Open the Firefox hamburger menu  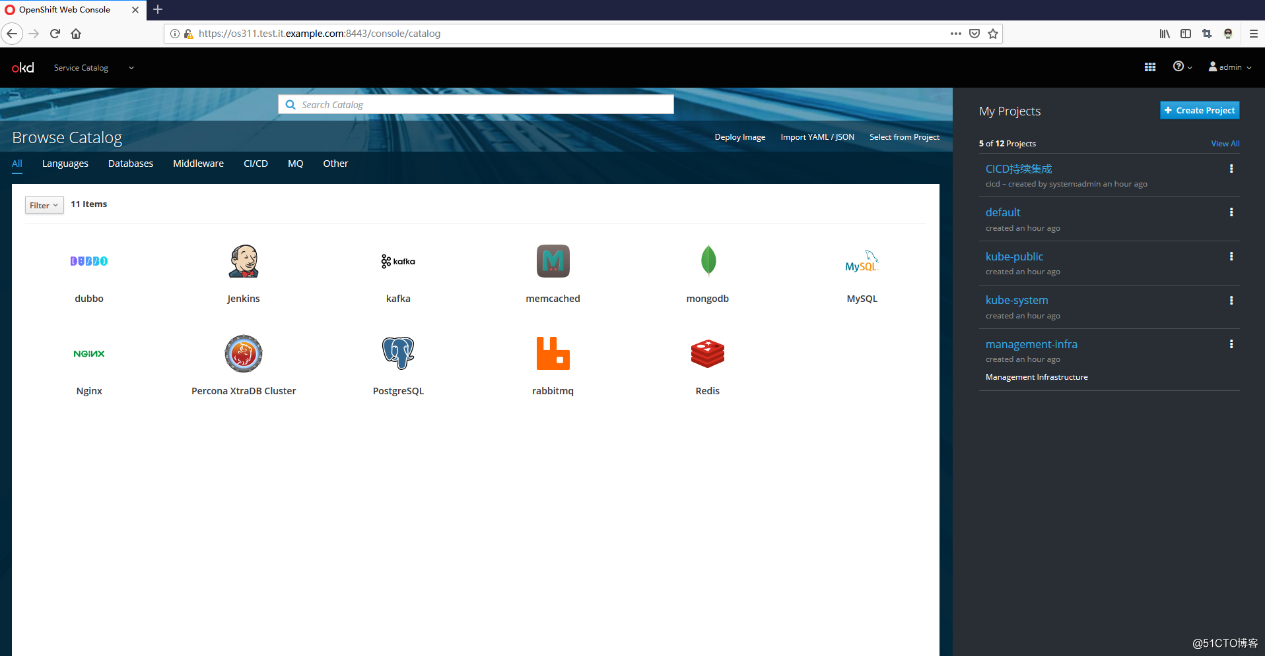(1254, 34)
